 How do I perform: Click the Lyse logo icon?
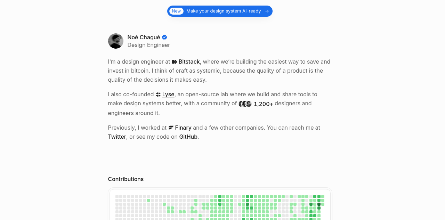[x=158, y=95]
